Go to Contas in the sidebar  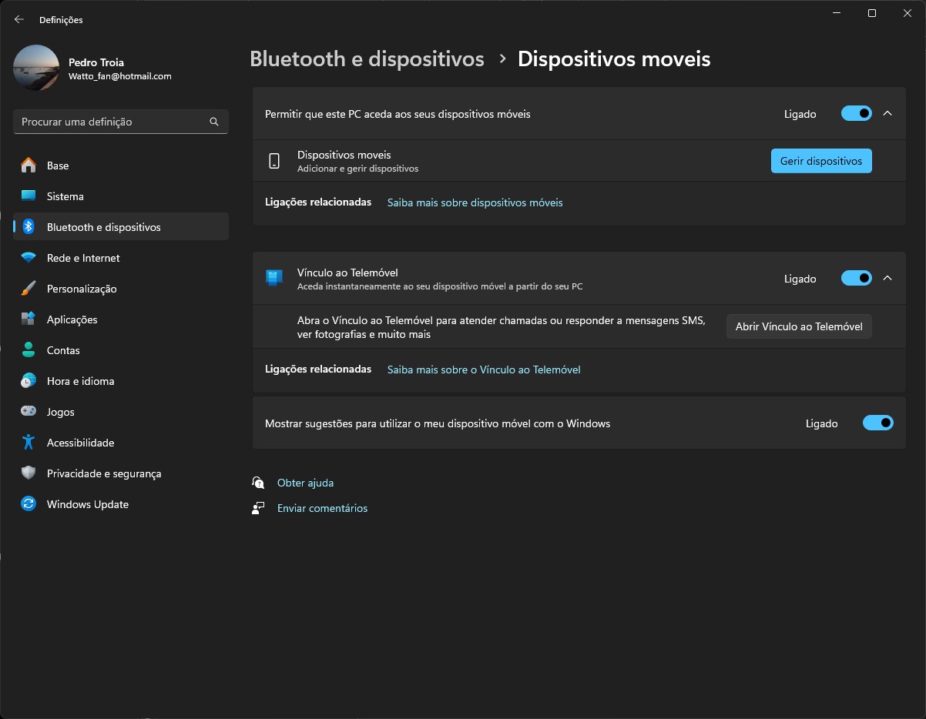point(63,350)
